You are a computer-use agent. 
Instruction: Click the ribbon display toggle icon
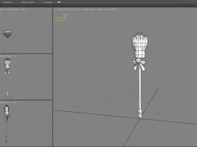pyautogui.click(x=60, y=2)
